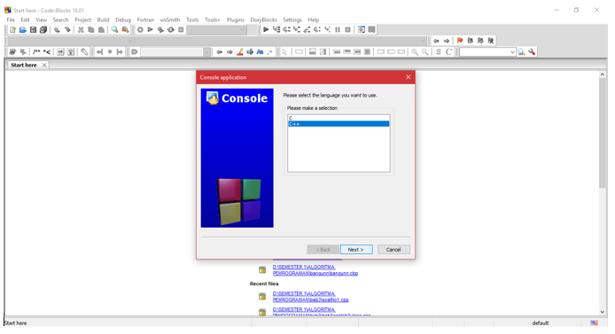Click the Redo toolbar icon

(67, 30)
